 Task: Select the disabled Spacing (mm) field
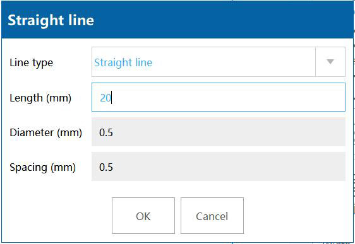219,166
